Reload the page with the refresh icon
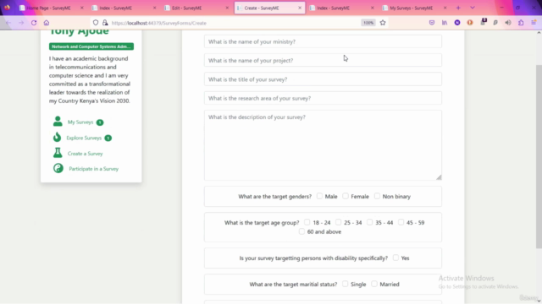This screenshot has height=304, width=542. pos(34,23)
